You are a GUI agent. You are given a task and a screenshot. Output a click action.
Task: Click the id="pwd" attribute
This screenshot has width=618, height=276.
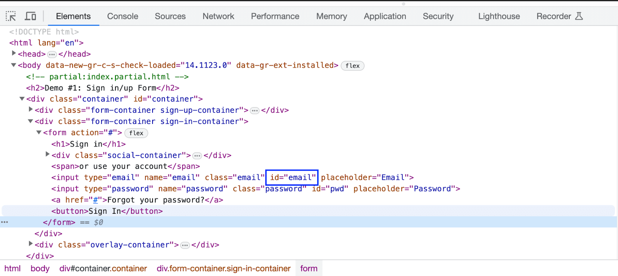pos(330,189)
